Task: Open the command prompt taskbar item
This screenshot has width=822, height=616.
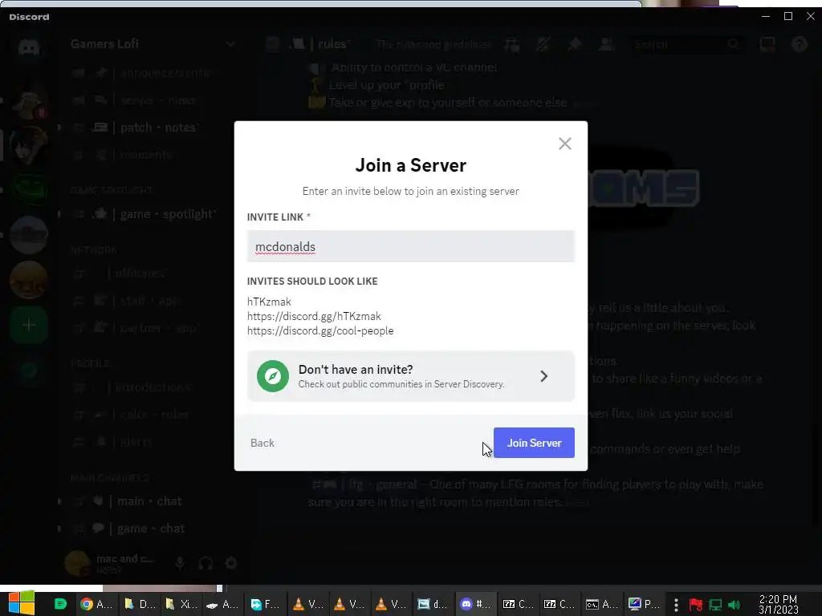Action: click(602, 604)
